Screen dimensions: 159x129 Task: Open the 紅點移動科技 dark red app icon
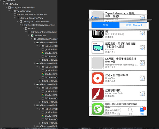pos(98,94)
